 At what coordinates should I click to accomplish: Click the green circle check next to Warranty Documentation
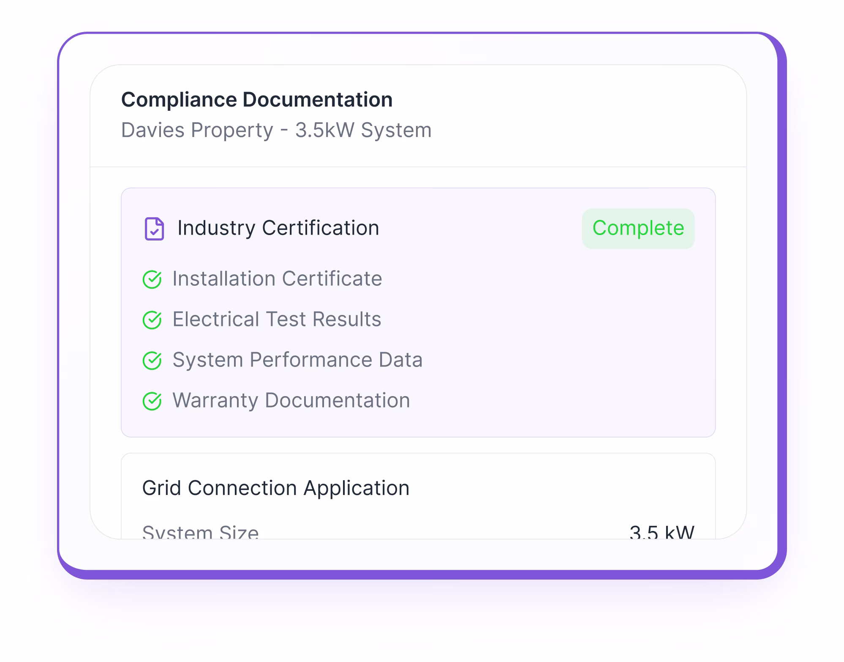153,400
